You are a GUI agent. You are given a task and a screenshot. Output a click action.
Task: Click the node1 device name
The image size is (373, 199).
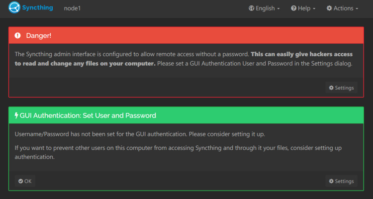tap(72, 8)
